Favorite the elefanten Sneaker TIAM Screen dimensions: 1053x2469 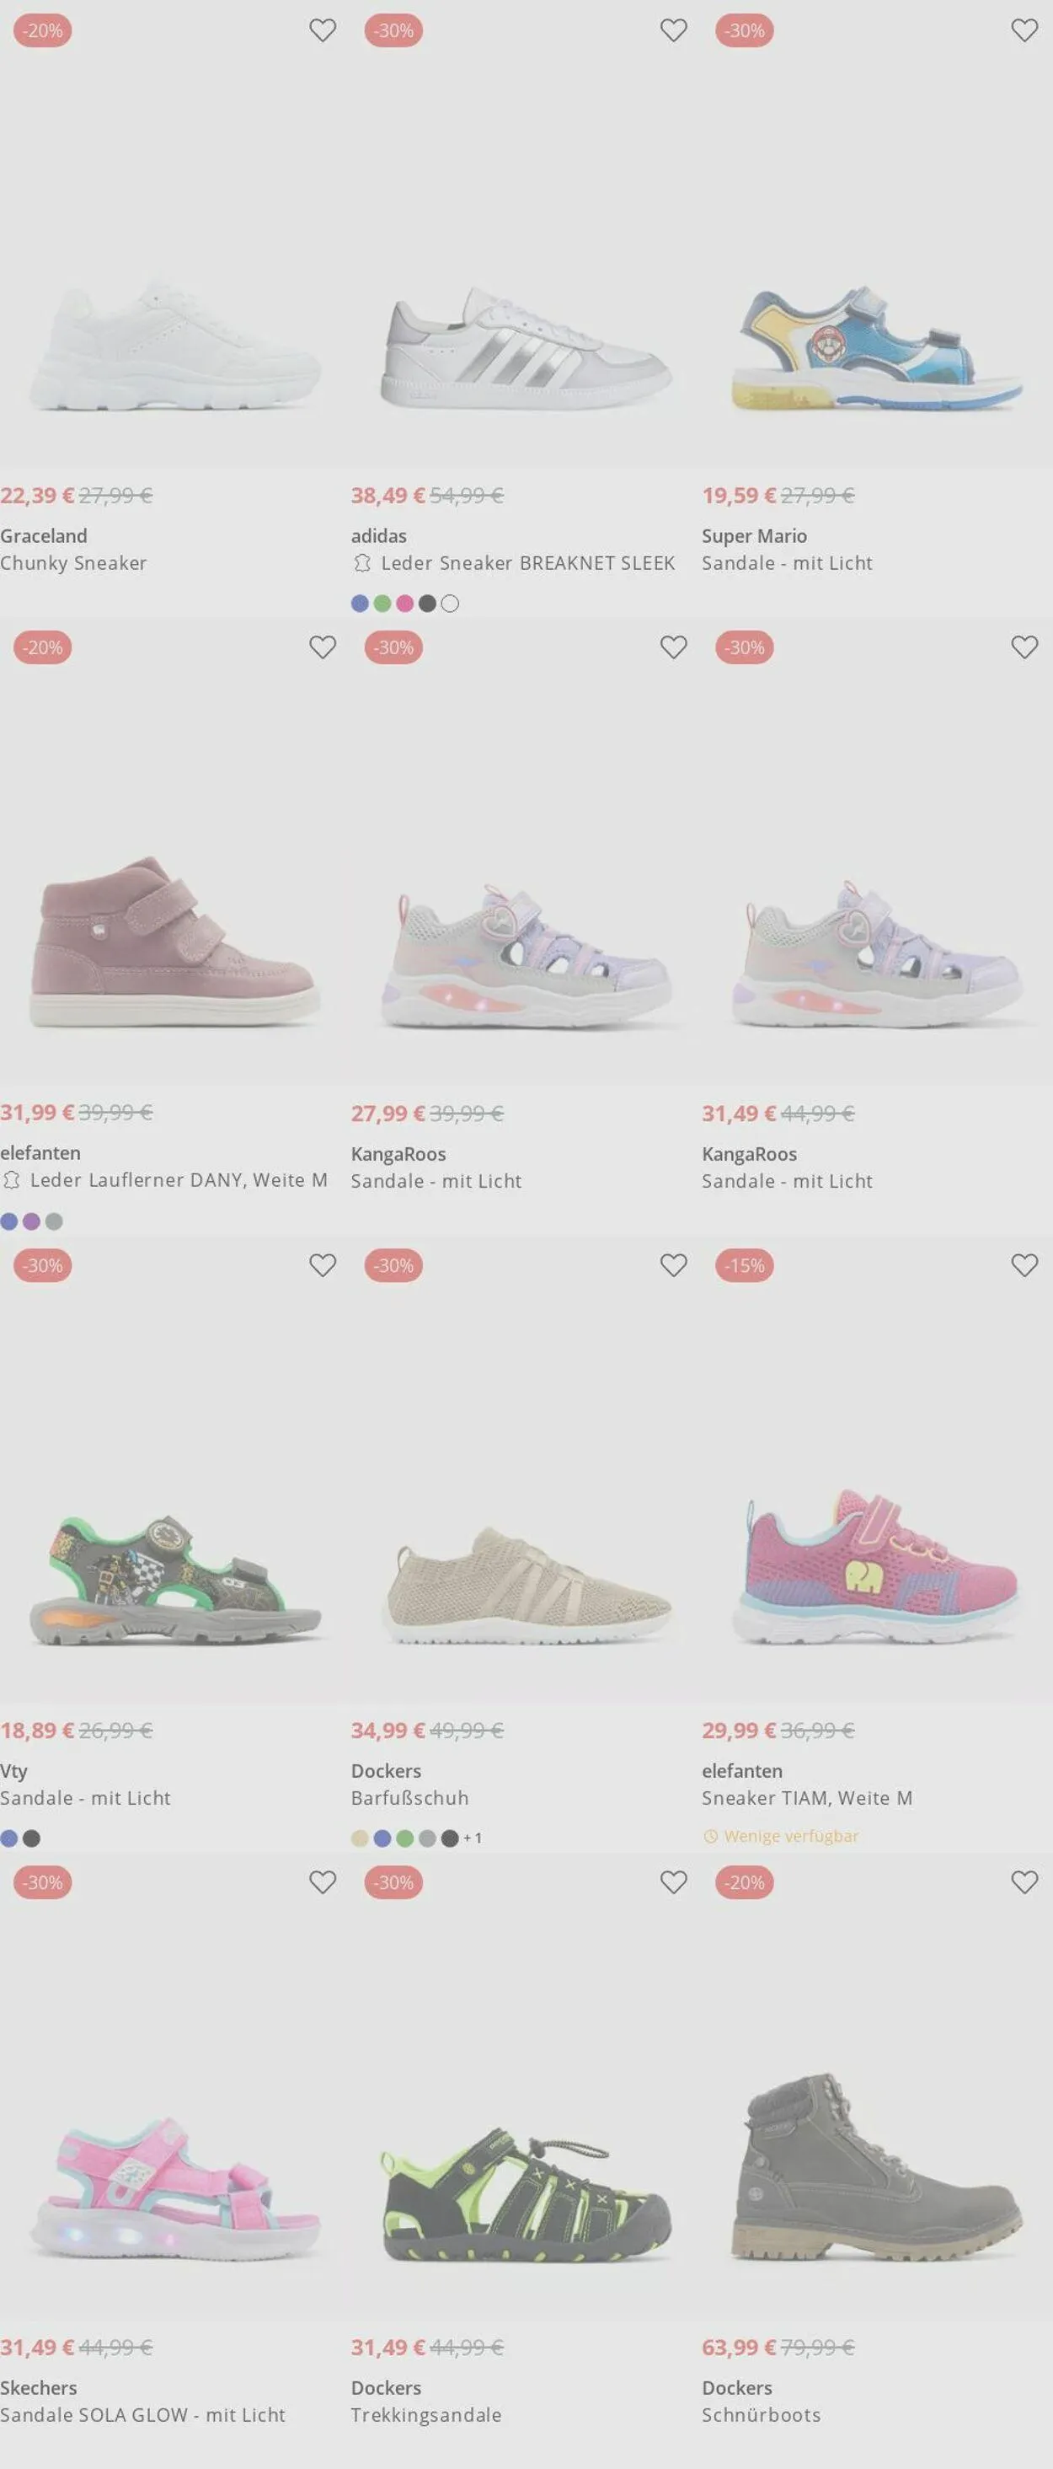(x=1024, y=1266)
